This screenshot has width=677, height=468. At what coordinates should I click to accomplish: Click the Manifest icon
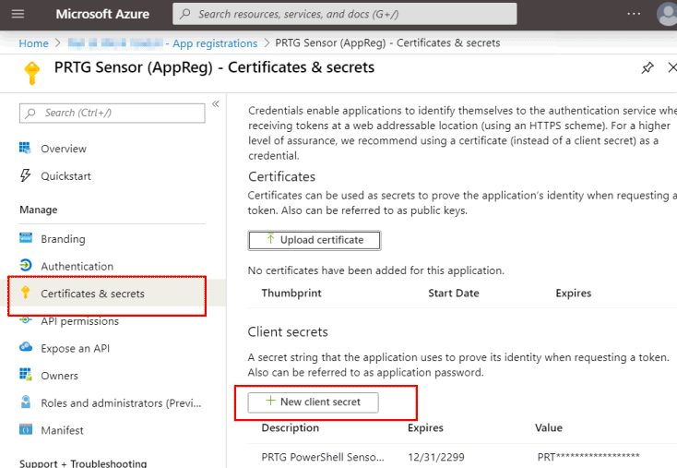click(x=26, y=429)
